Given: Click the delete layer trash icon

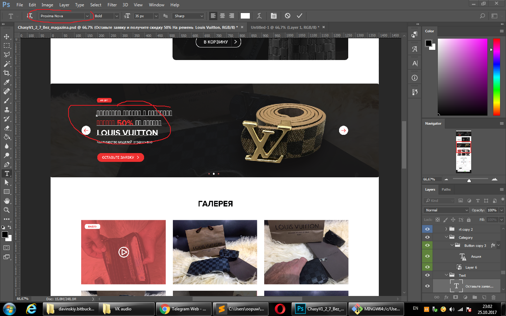Looking at the screenshot, I should (x=493, y=297).
